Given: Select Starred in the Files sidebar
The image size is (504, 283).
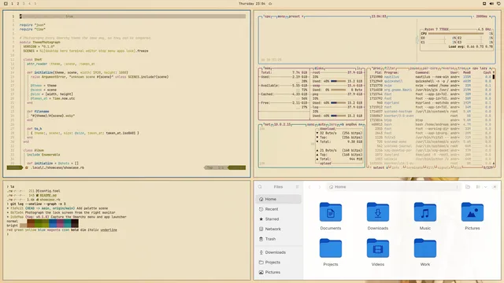Looking at the screenshot, I should coord(278,219).
